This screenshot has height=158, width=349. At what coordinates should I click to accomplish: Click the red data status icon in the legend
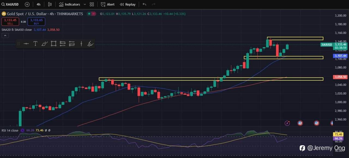coord(94,14)
